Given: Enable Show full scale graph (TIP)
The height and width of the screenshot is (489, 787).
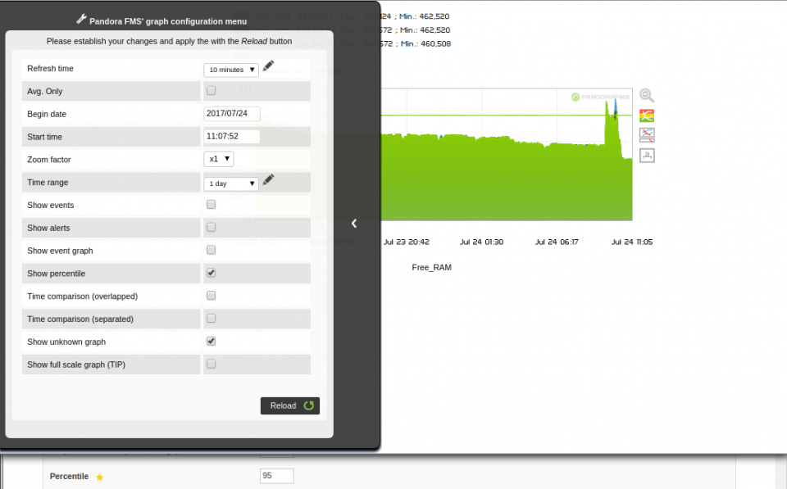Looking at the screenshot, I should pyautogui.click(x=212, y=364).
